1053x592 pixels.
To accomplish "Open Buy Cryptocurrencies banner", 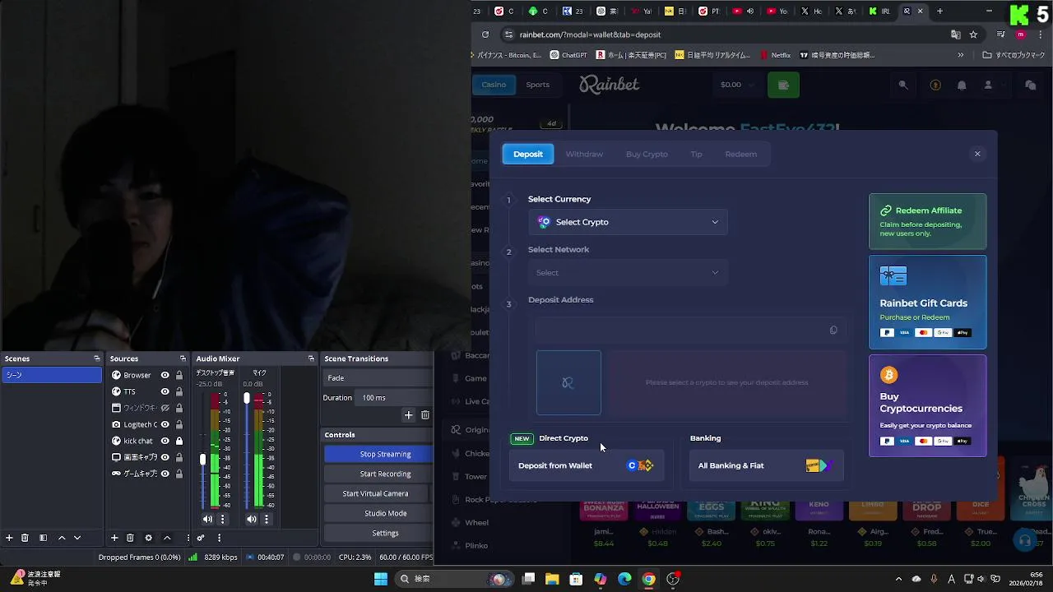I will 927,405.
